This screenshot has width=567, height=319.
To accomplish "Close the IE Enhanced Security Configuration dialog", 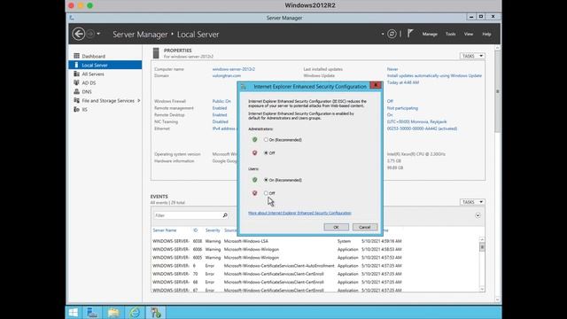I will (x=376, y=85).
